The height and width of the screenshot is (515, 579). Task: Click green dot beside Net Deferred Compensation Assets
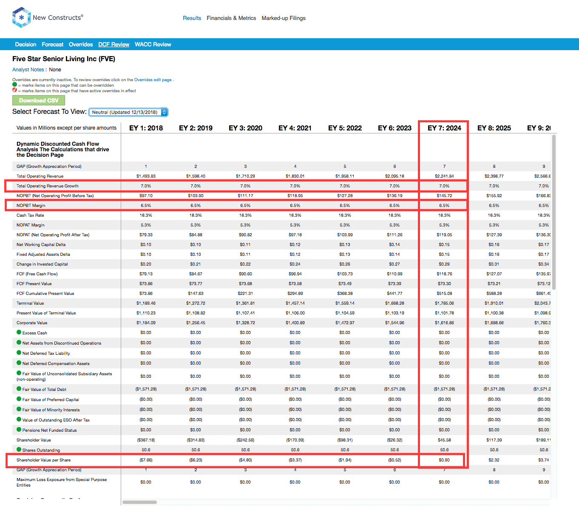(19, 363)
